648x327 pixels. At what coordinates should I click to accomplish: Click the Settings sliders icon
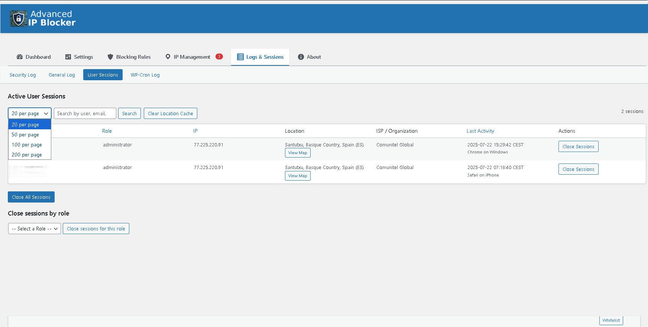[68, 57]
